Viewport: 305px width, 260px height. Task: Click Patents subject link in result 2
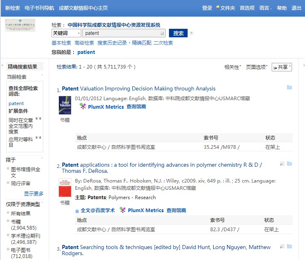point(97,198)
